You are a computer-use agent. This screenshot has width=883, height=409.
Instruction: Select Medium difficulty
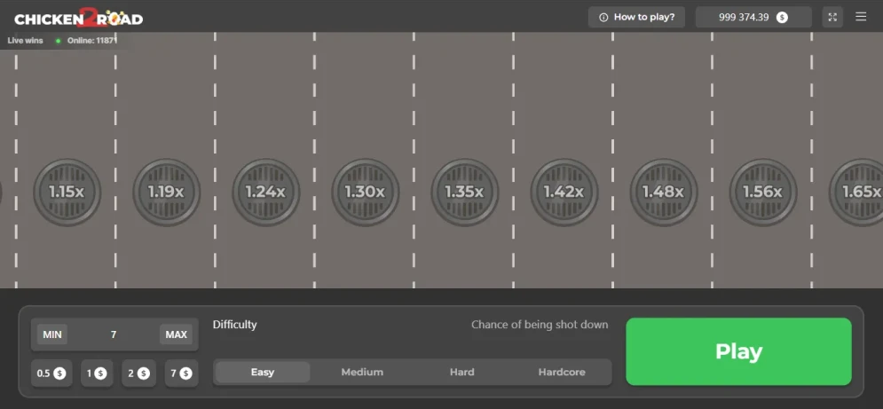(x=362, y=373)
